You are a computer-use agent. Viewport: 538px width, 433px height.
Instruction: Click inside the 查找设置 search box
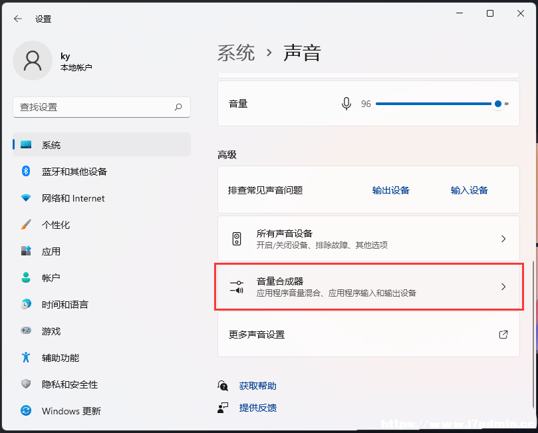[102, 107]
